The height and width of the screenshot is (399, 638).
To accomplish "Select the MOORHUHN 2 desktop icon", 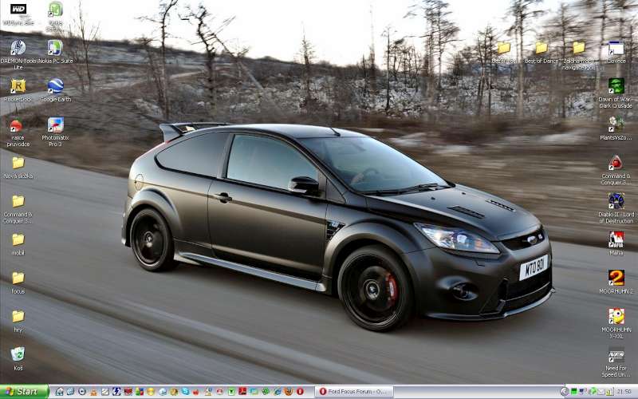I will click(616, 277).
